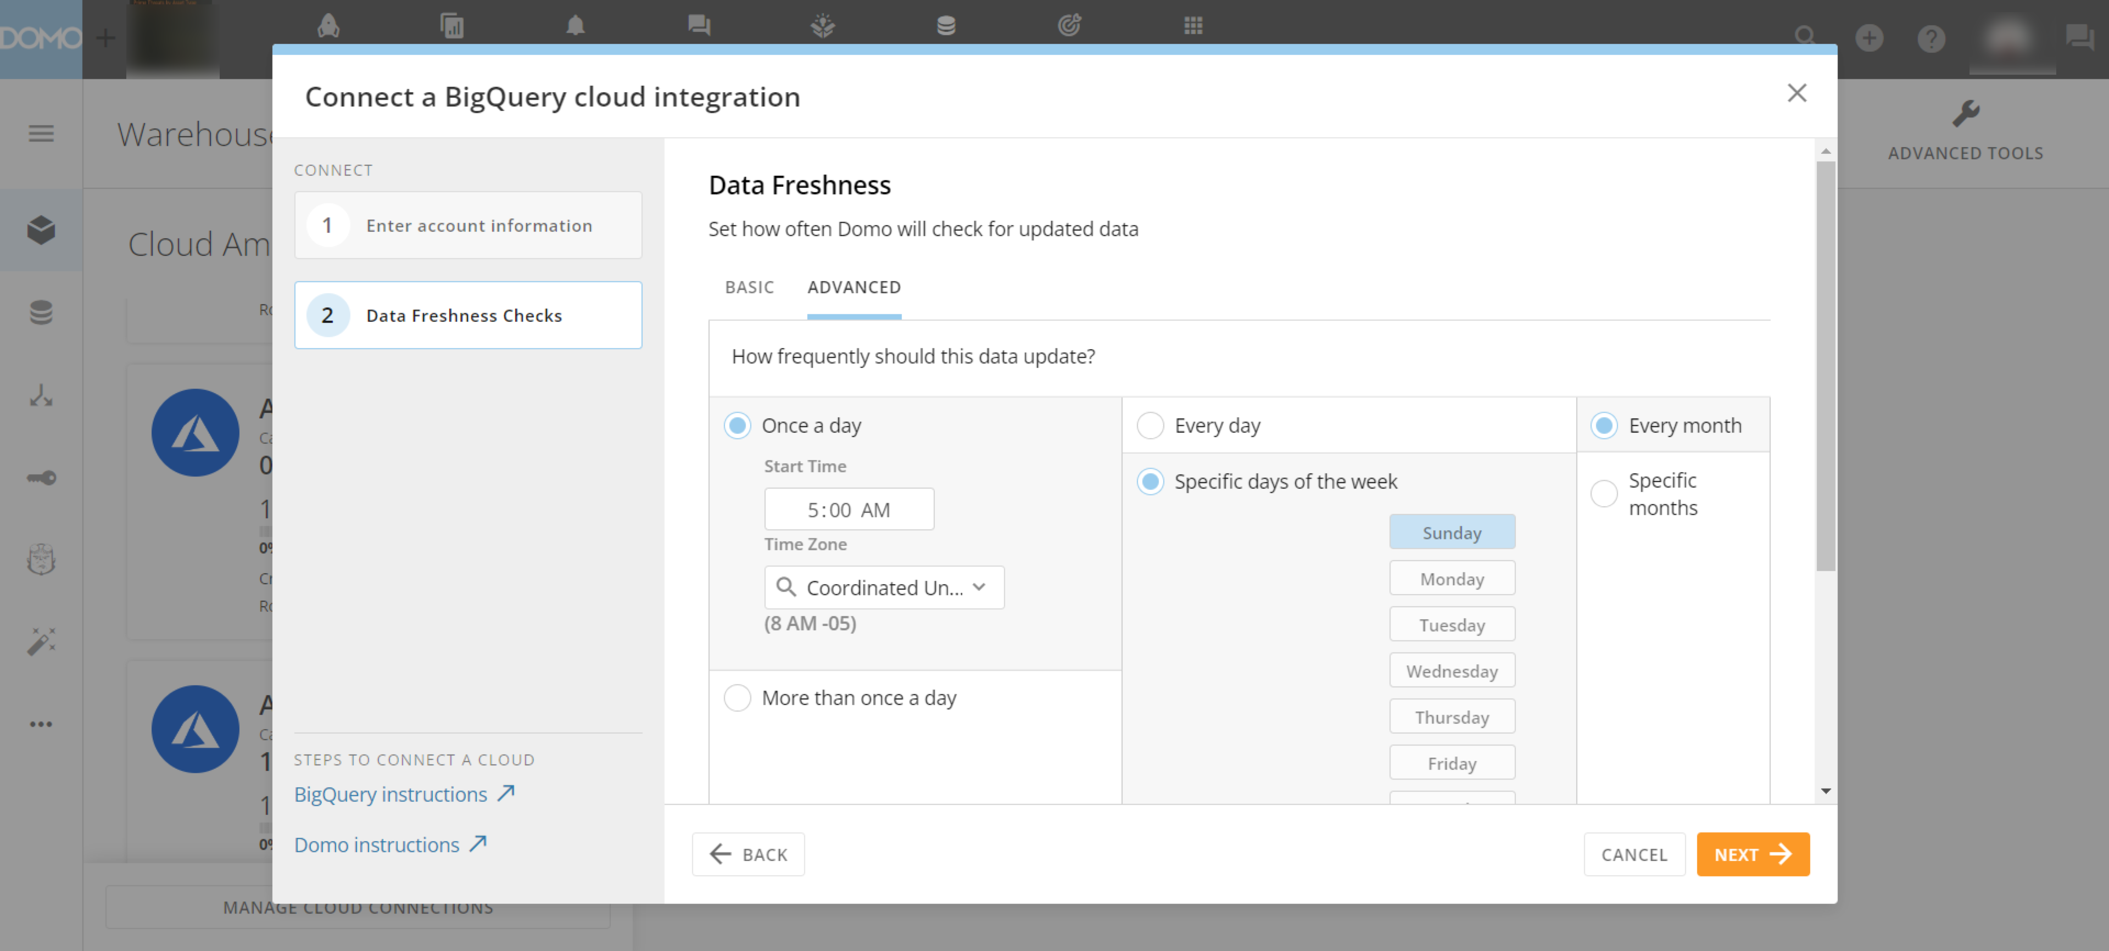Open the hamburger menu near Warehouse
The height and width of the screenshot is (951, 2109).
[x=41, y=133]
